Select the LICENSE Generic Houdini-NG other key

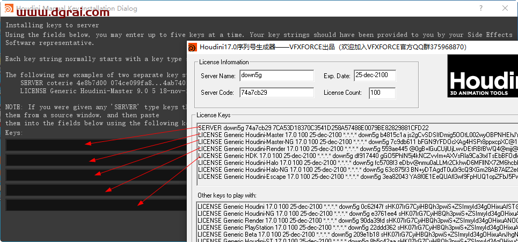click(x=358, y=214)
